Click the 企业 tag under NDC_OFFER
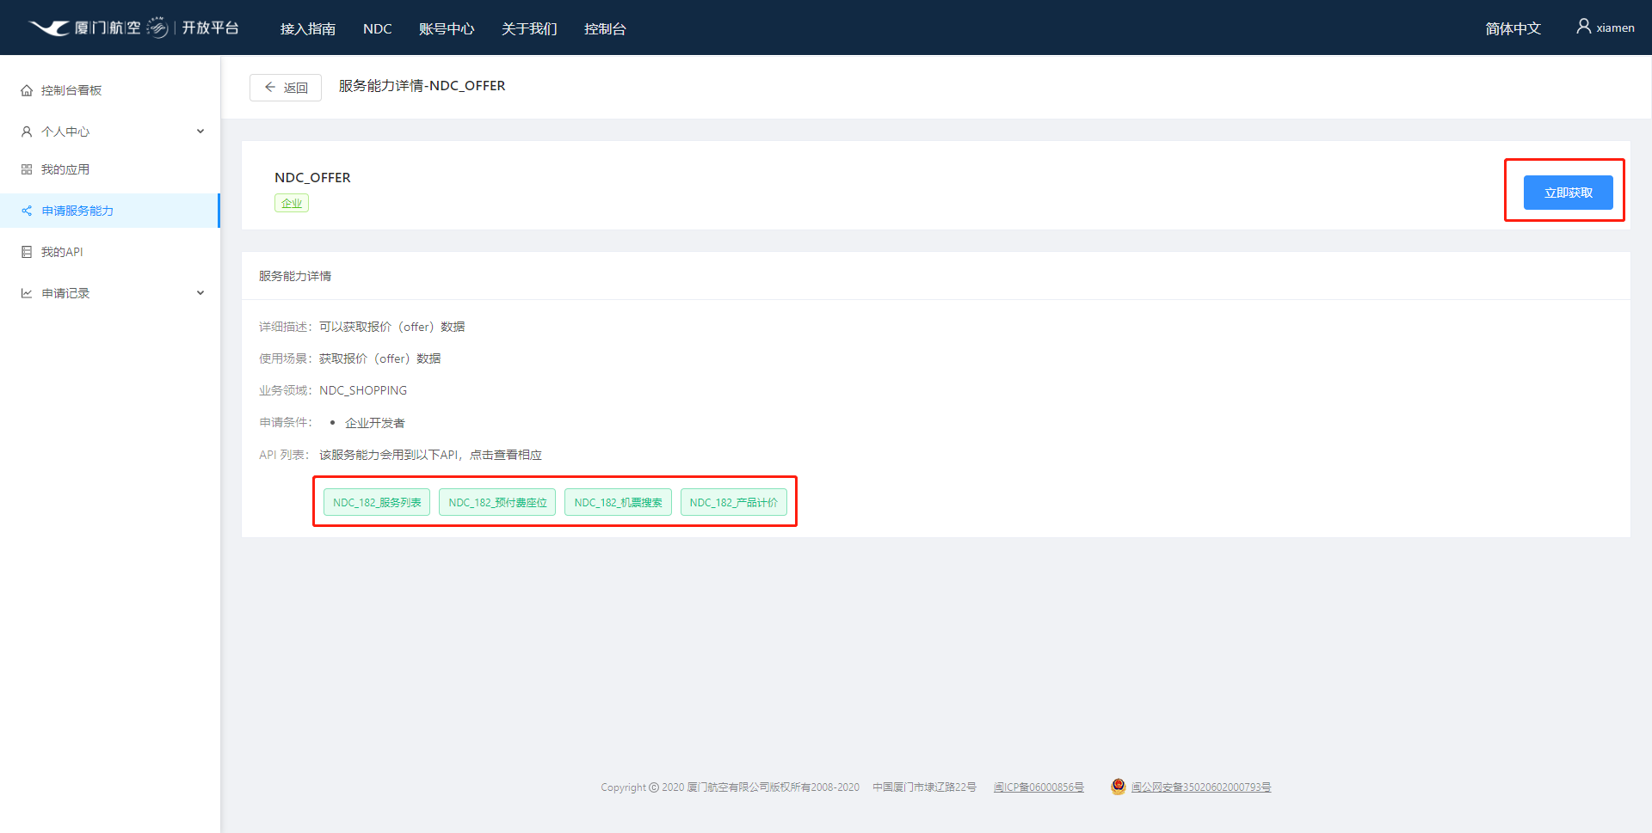The height and width of the screenshot is (833, 1652). click(x=292, y=203)
